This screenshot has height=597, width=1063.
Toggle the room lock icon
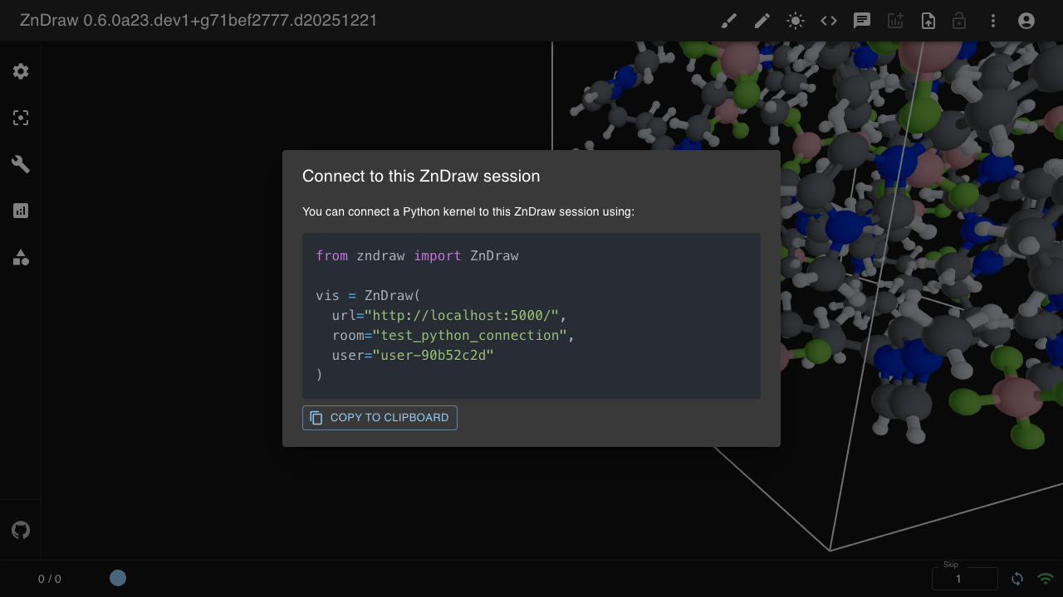959,21
